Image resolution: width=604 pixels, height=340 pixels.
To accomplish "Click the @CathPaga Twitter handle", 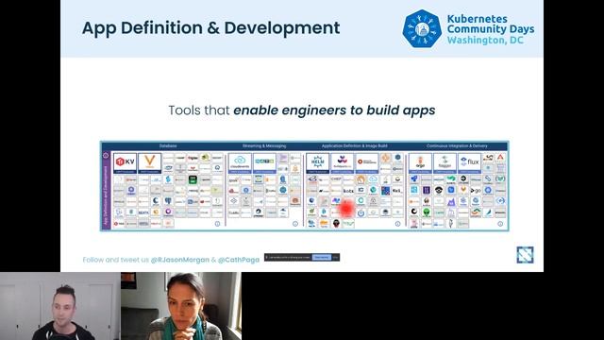I will 239,260.
